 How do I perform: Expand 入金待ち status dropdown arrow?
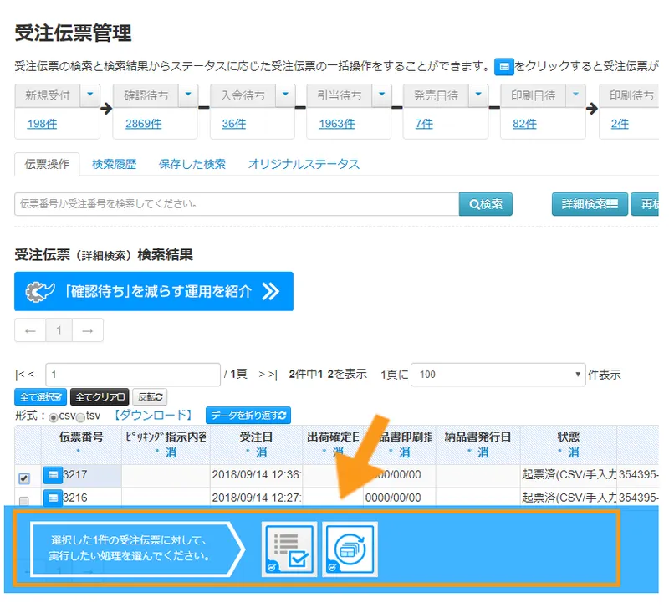285,95
